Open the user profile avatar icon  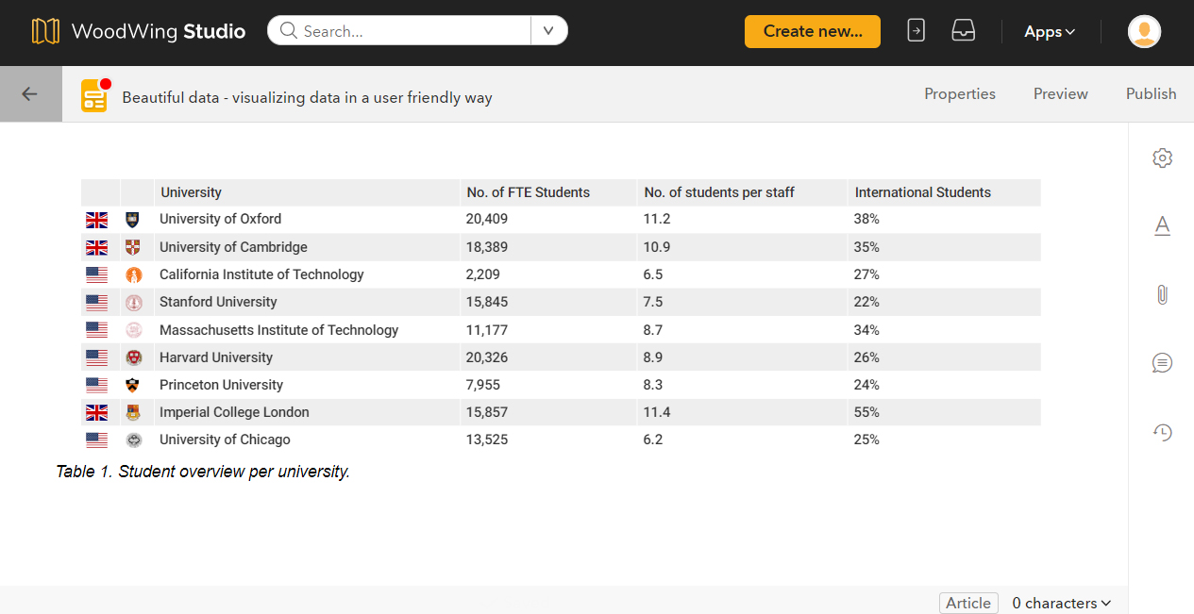[x=1144, y=31]
